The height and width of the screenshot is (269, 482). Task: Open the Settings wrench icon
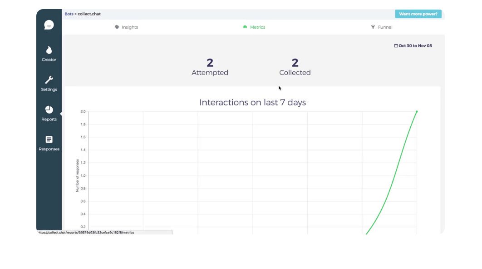click(49, 80)
